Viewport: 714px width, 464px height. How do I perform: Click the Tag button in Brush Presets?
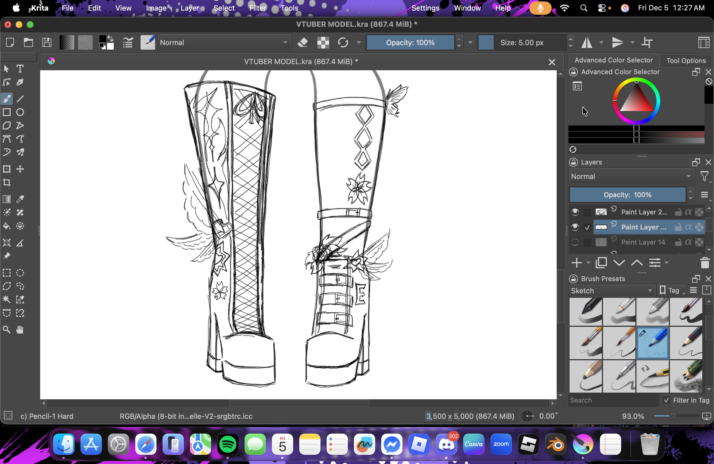[x=671, y=291]
